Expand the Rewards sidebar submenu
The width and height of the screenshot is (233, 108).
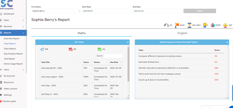[23, 27]
